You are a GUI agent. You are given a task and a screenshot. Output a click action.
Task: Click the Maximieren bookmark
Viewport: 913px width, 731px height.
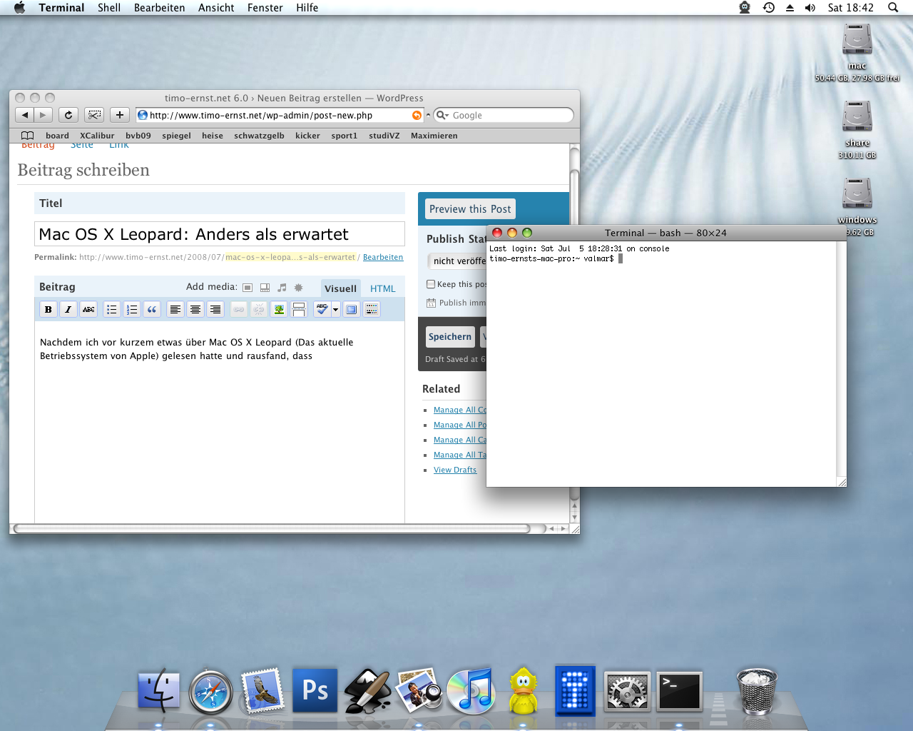[434, 136]
